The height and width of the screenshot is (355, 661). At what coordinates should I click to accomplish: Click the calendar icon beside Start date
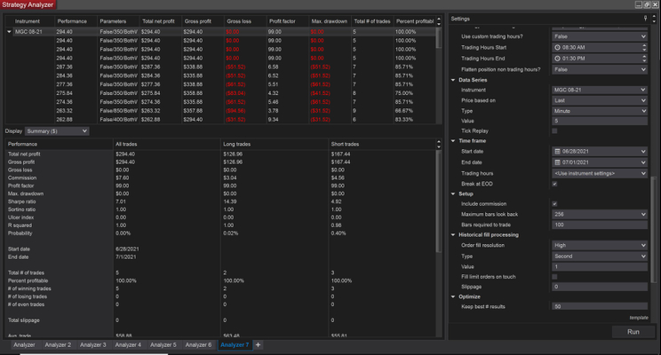556,152
